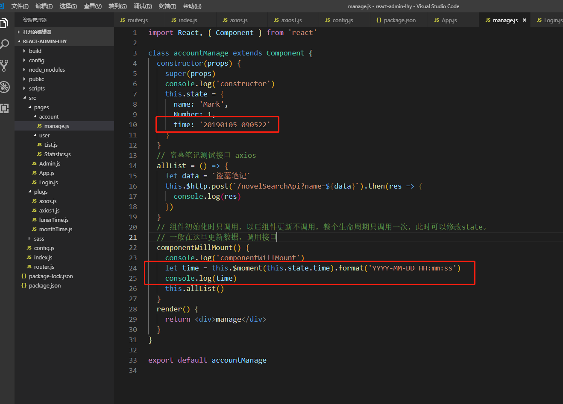Open the Search view
The height and width of the screenshot is (404, 563).
click(x=5, y=44)
